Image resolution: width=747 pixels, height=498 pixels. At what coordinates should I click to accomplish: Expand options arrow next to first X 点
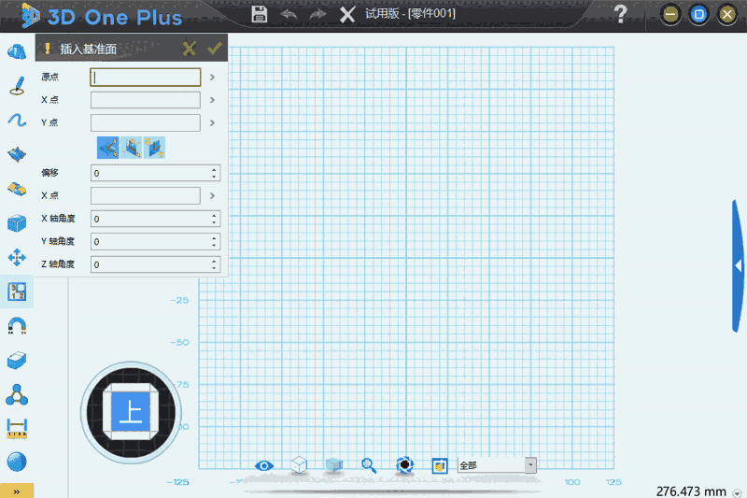[213, 100]
